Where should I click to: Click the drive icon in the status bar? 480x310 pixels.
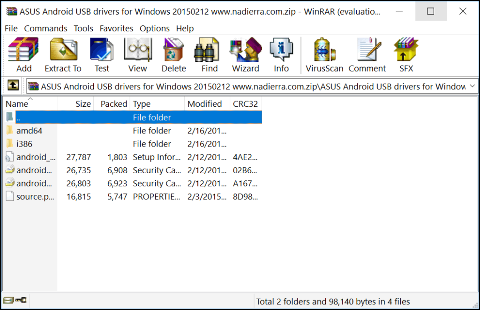(x=8, y=301)
